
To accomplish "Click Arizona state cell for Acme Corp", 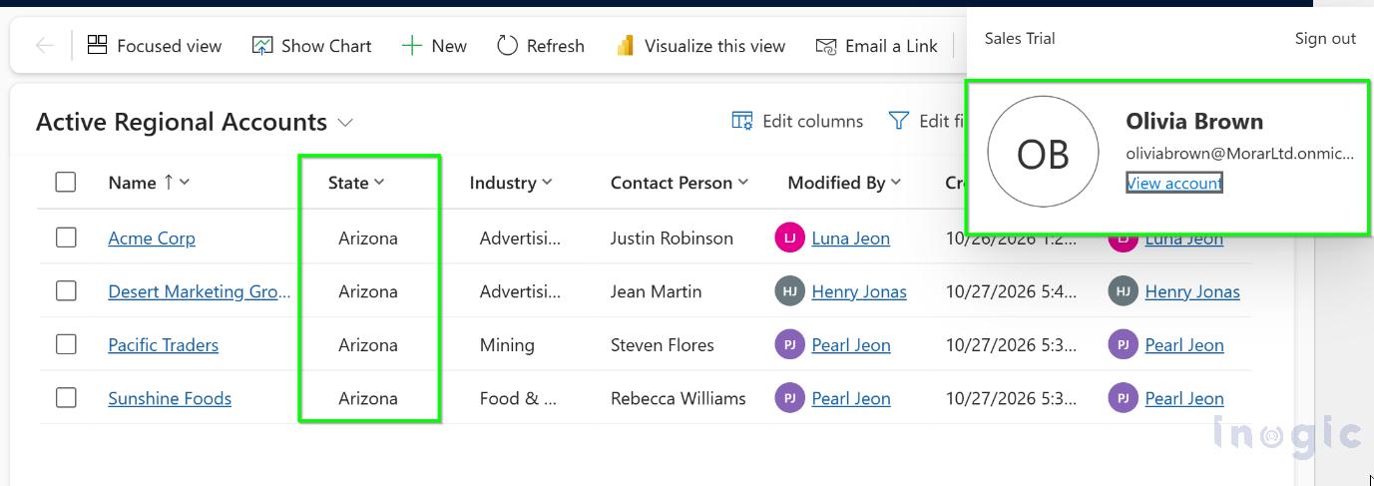I will coord(368,239).
